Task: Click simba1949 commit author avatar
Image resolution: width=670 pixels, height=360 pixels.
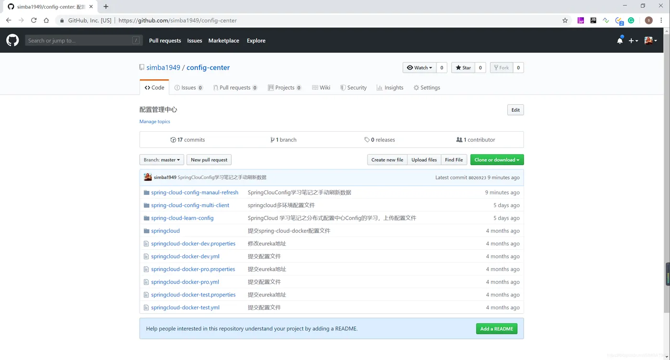Action: pos(148,177)
